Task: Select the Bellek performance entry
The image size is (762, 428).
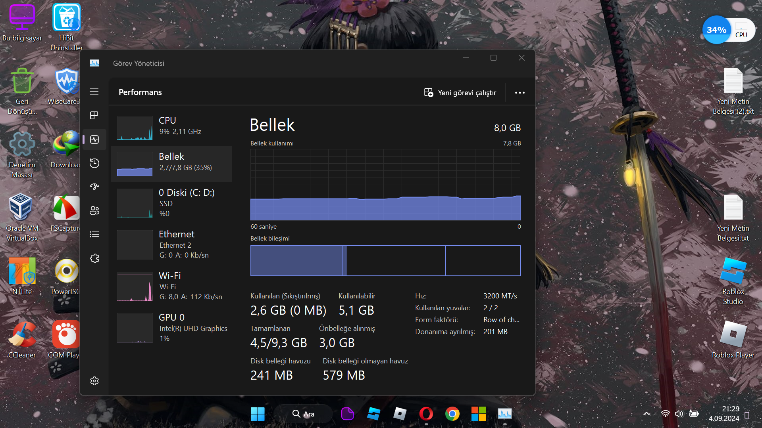Action: click(x=172, y=164)
